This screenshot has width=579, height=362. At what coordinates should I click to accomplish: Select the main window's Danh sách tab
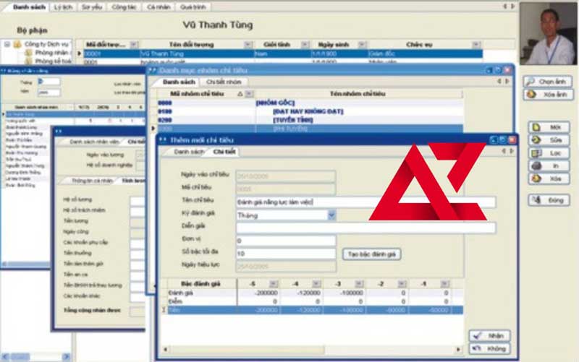coord(29,7)
